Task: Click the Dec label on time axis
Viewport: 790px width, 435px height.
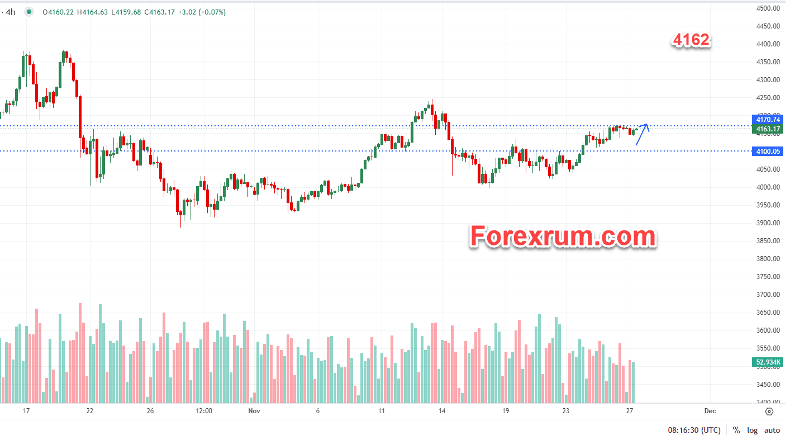Action: pyautogui.click(x=710, y=411)
